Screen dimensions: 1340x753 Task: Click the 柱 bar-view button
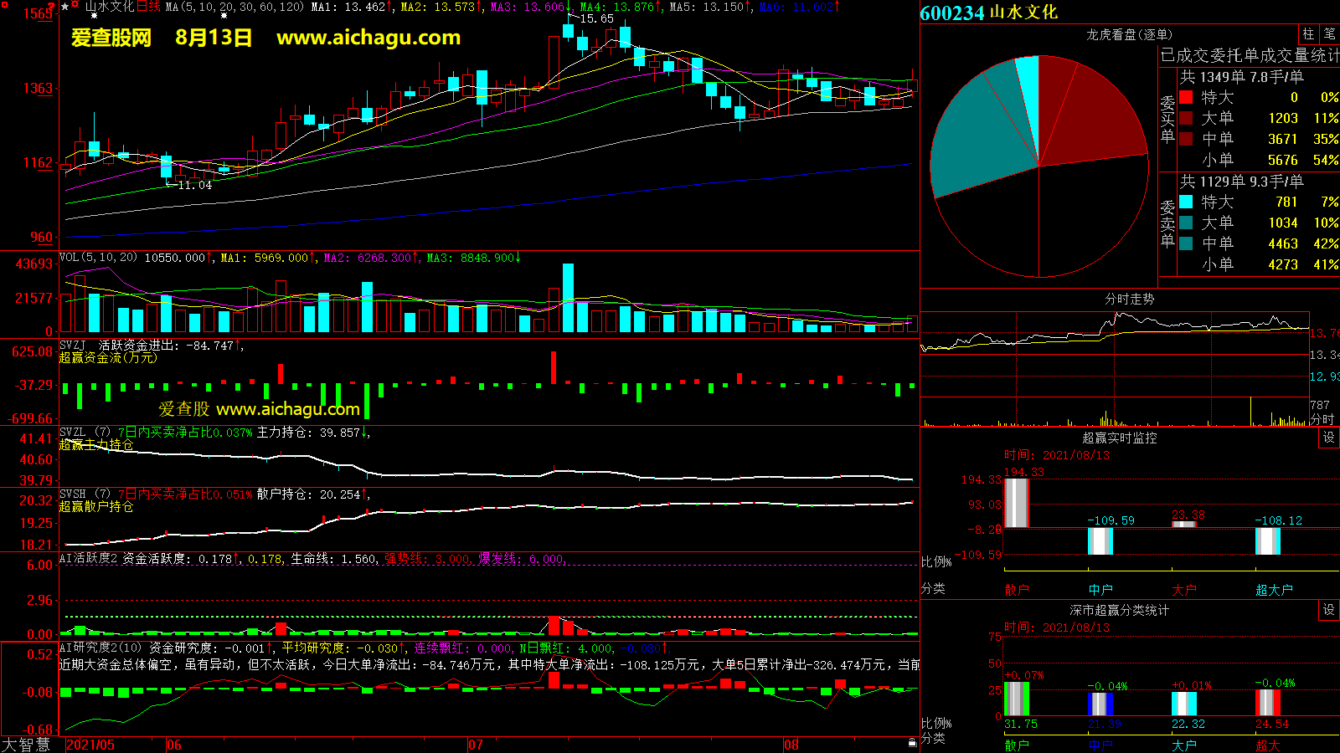[x=1308, y=34]
